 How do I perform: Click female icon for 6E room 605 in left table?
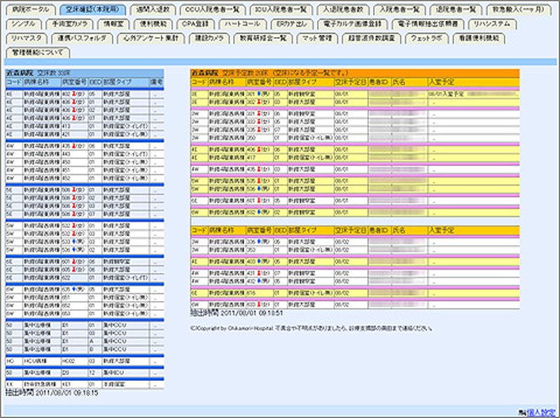coord(74,270)
